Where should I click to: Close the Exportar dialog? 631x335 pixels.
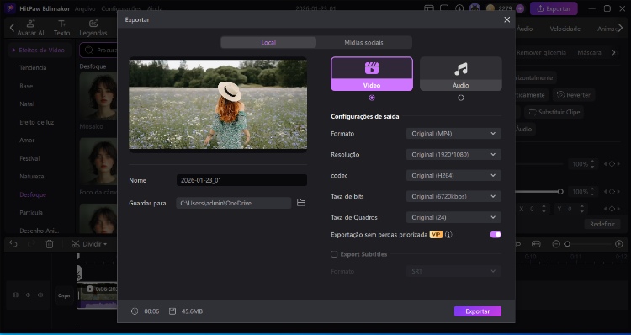tap(507, 19)
